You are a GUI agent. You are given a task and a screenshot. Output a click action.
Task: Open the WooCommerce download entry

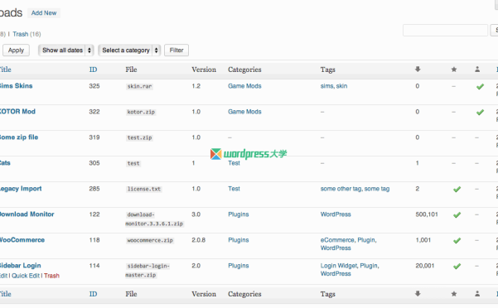click(22, 240)
